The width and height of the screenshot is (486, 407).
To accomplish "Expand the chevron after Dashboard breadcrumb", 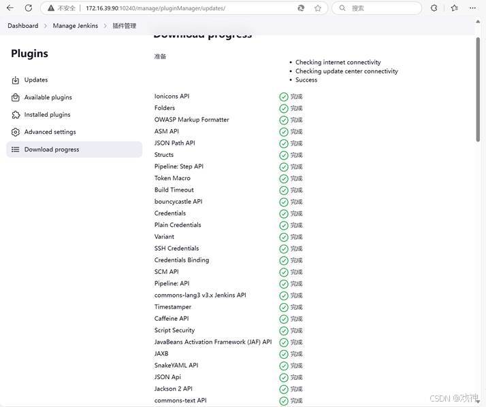I will (x=46, y=26).
